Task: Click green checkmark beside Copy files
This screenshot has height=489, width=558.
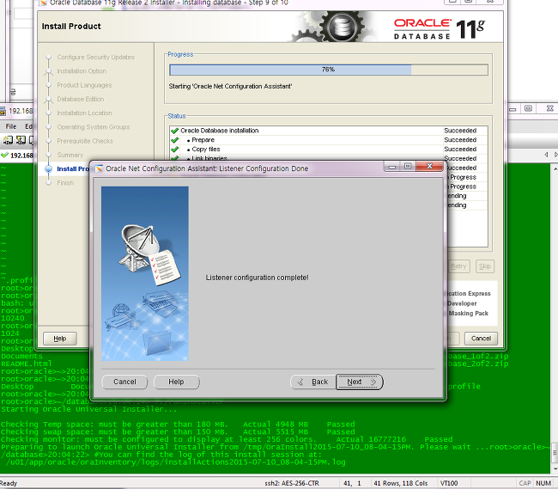Action: pyautogui.click(x=174, y=150)
